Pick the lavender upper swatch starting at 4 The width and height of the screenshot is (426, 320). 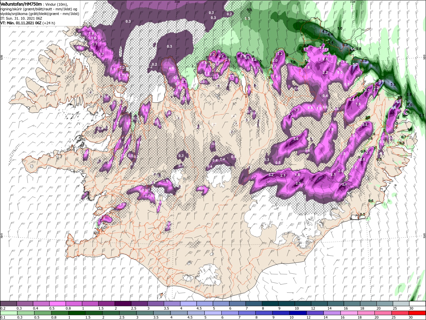[188, 304]
